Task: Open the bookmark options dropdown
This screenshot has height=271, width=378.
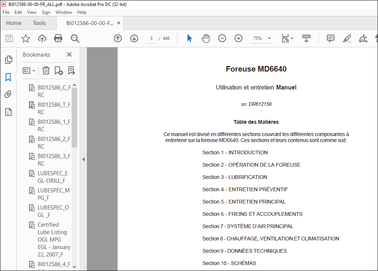Action: tap(29, 71)
